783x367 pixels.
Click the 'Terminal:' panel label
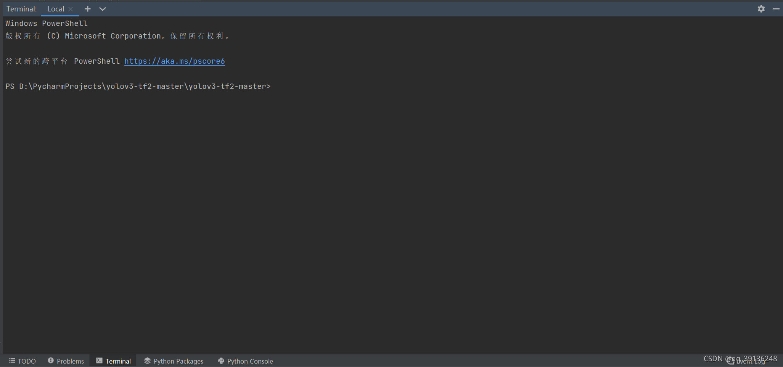(22, 9)
